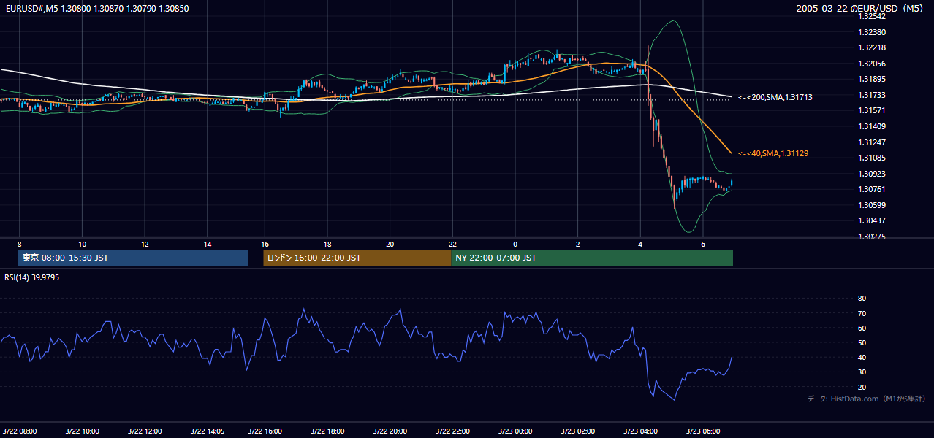Click price axis label 1.31409
The image size is (934, 438).
tap(872, 126)
